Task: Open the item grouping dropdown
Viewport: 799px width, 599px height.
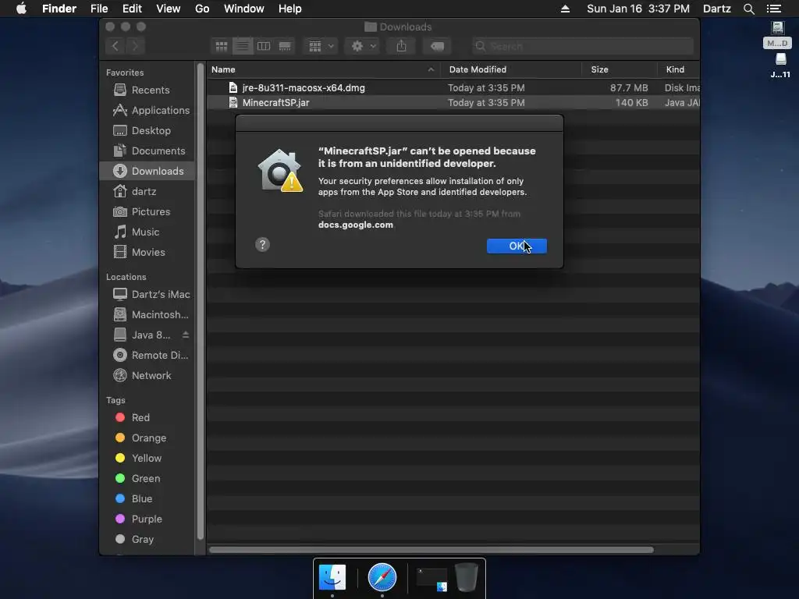Action: pyautogui.click(x=321, y=46)
